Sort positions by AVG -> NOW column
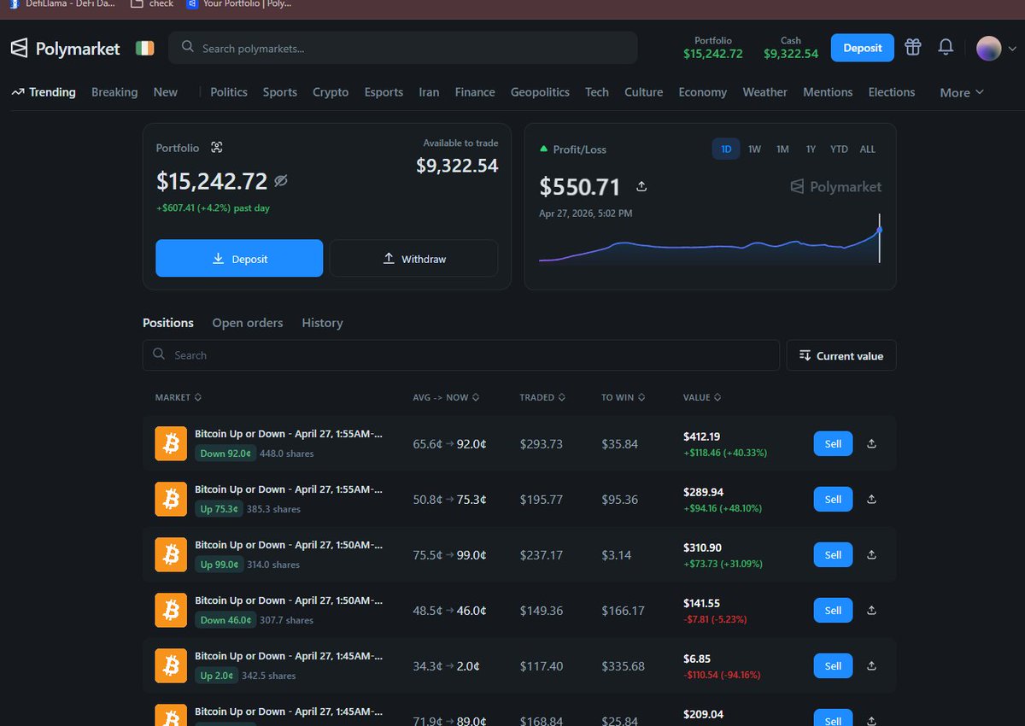The height and width of the screenshot is (726, 1025). [x=446, y=397]
